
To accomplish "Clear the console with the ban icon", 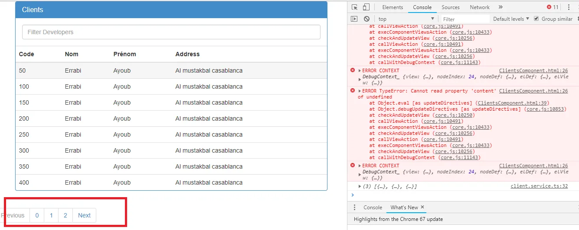I will coord(366,19).
